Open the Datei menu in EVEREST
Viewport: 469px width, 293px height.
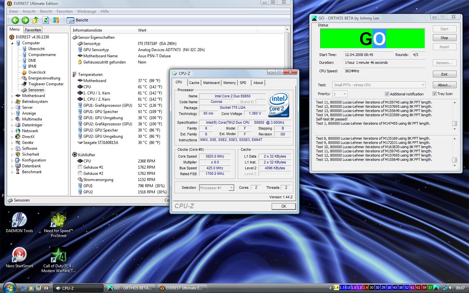tap(14, 11)
